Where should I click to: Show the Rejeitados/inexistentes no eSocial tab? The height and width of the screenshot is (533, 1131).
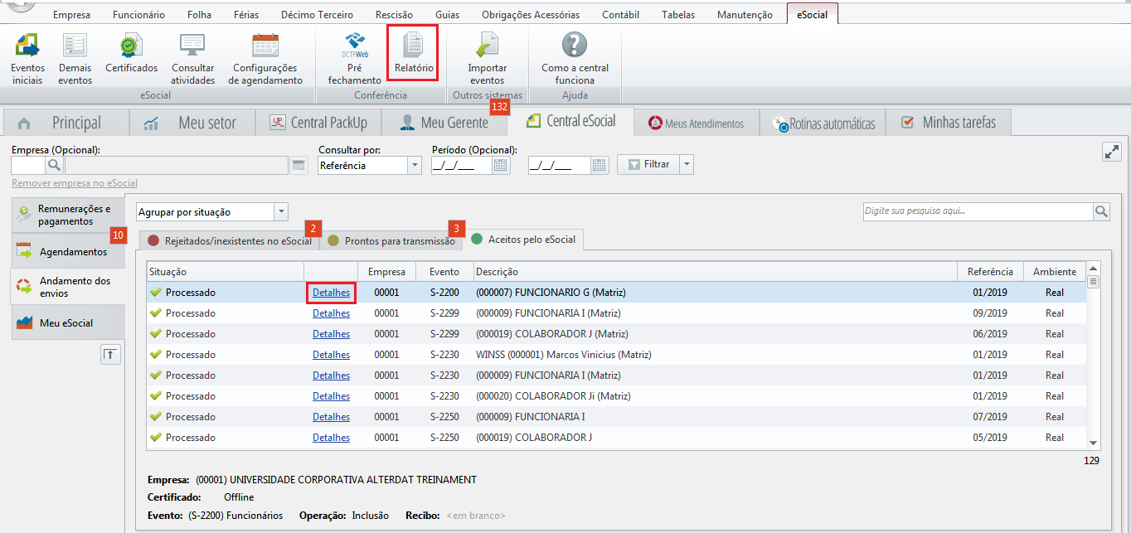[229, 240]
